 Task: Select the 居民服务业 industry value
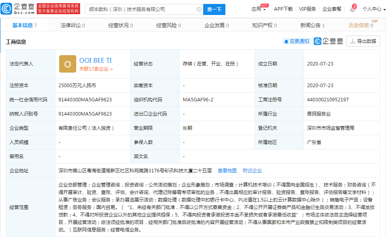pyautogui.click(x=319, y=114)
